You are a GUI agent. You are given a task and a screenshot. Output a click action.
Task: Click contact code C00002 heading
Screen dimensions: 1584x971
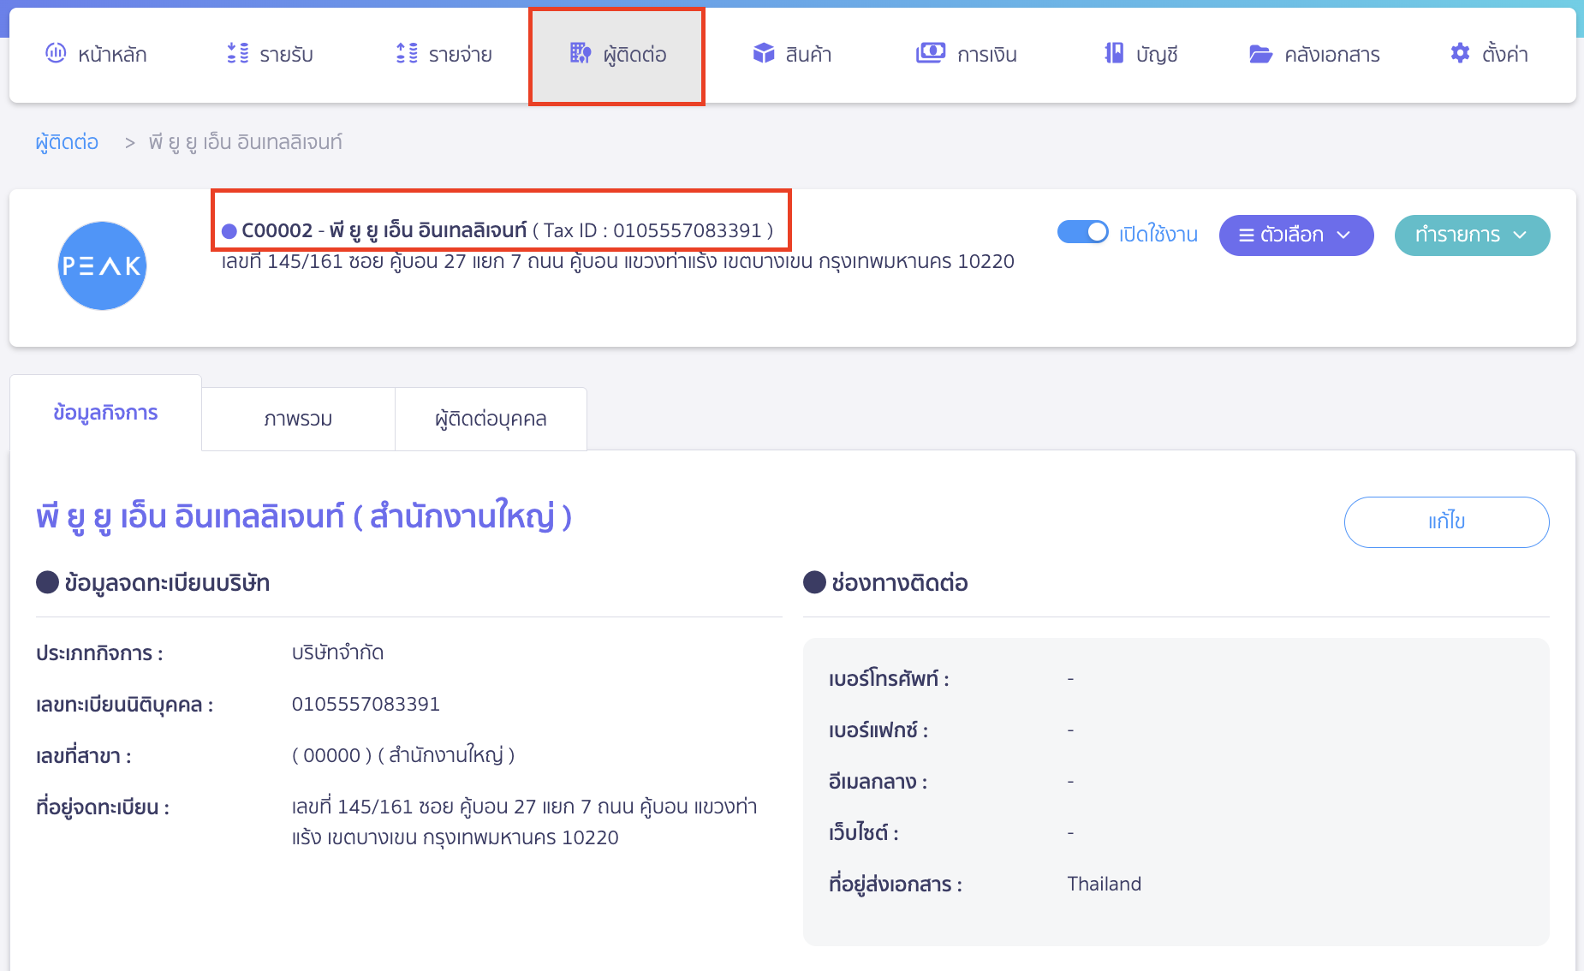coord(277,230)
